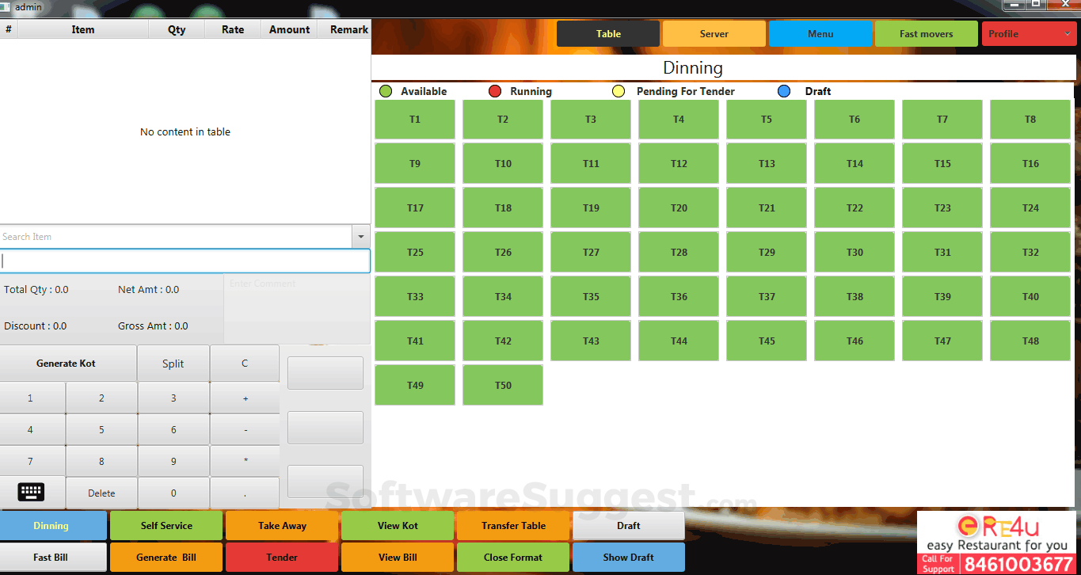This screenshot has width=1081, height=575.
Task: Open the Fast movers tab
Action: (x=926, y=33)
